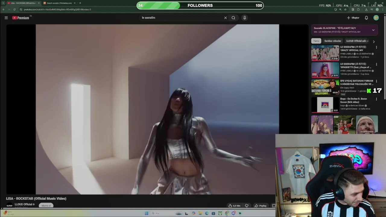Viewport: 386px width, 217px height.
Task: Open the browser media control icon
Action: coord(372,9)
